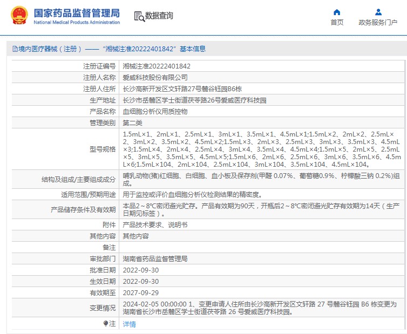The image size is (407, 334).
Task: Go to 首页 text link
Action: (x=337, y=23)
